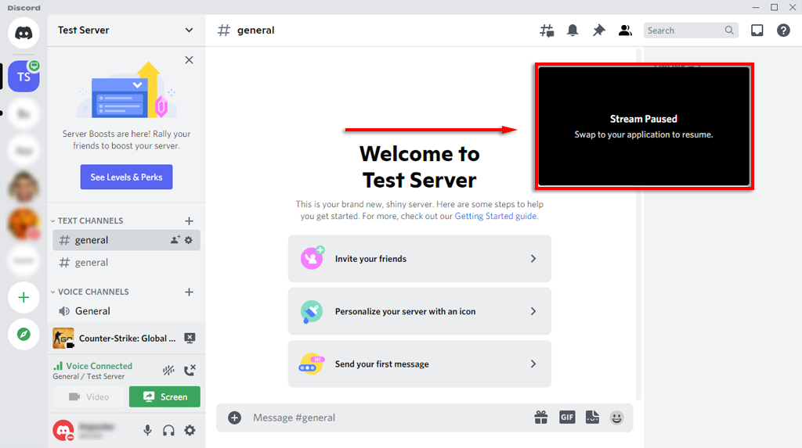The image size is (802, 448).
Task: Open the Threads icon in header
Action: (547, 30)
